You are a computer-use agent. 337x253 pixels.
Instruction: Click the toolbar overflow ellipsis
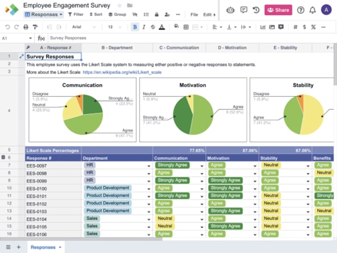point(323,27)
